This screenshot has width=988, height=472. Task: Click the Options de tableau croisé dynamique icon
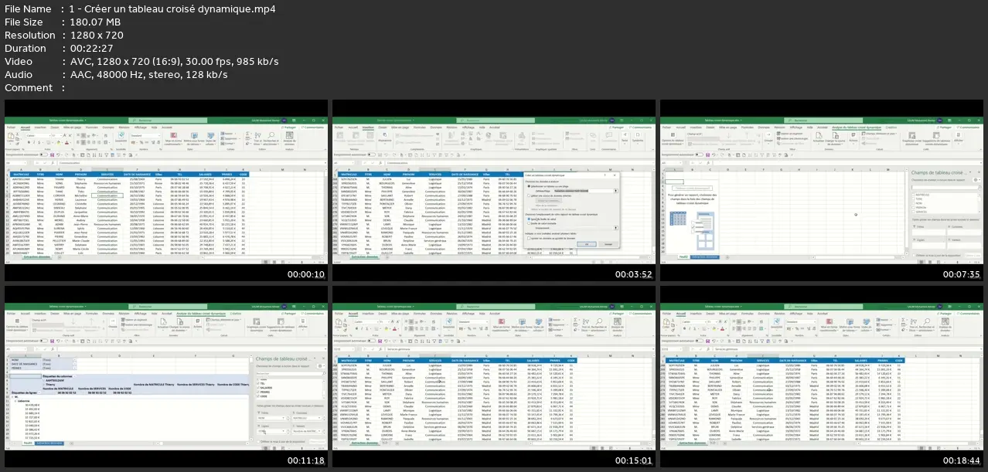pyautogui.click(x=673, y=137)
